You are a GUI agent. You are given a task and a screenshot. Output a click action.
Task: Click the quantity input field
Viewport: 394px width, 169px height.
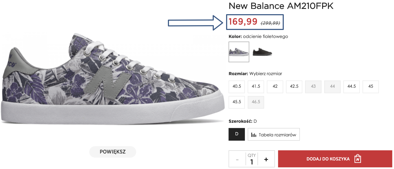tap(252, 161)
